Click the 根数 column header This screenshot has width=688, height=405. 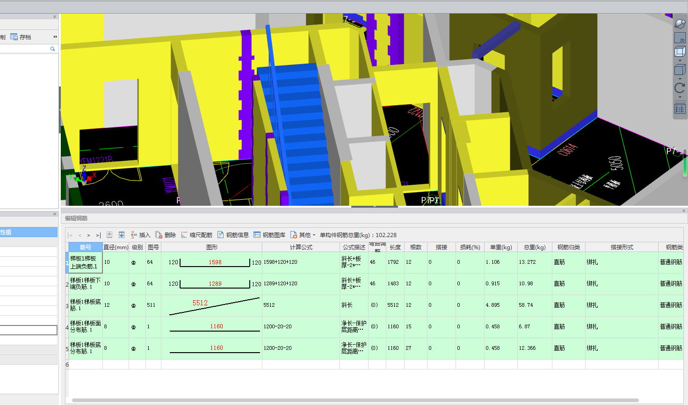416,247
